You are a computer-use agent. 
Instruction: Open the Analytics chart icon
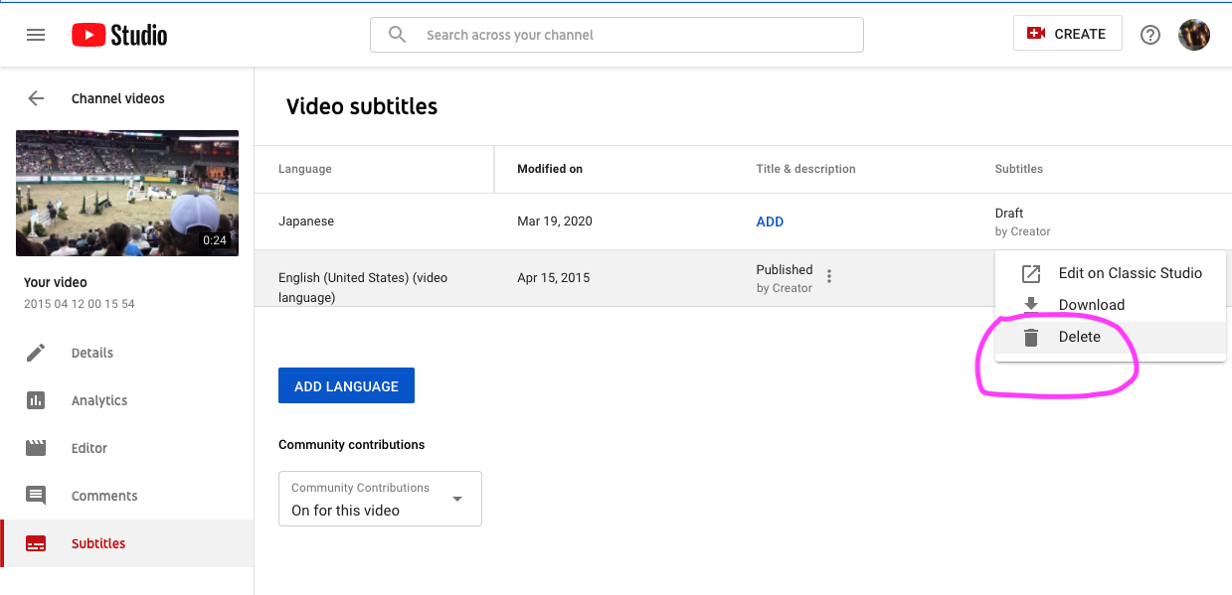coord(36,400)
